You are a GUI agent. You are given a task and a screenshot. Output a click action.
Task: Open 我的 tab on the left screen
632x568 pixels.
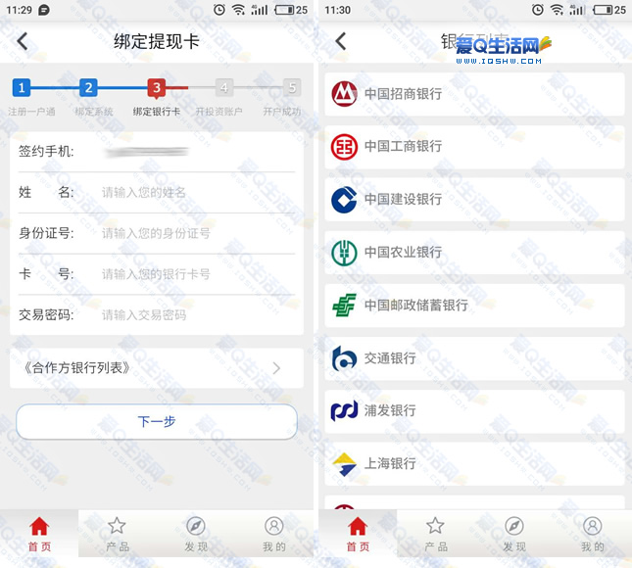[274, 534]
